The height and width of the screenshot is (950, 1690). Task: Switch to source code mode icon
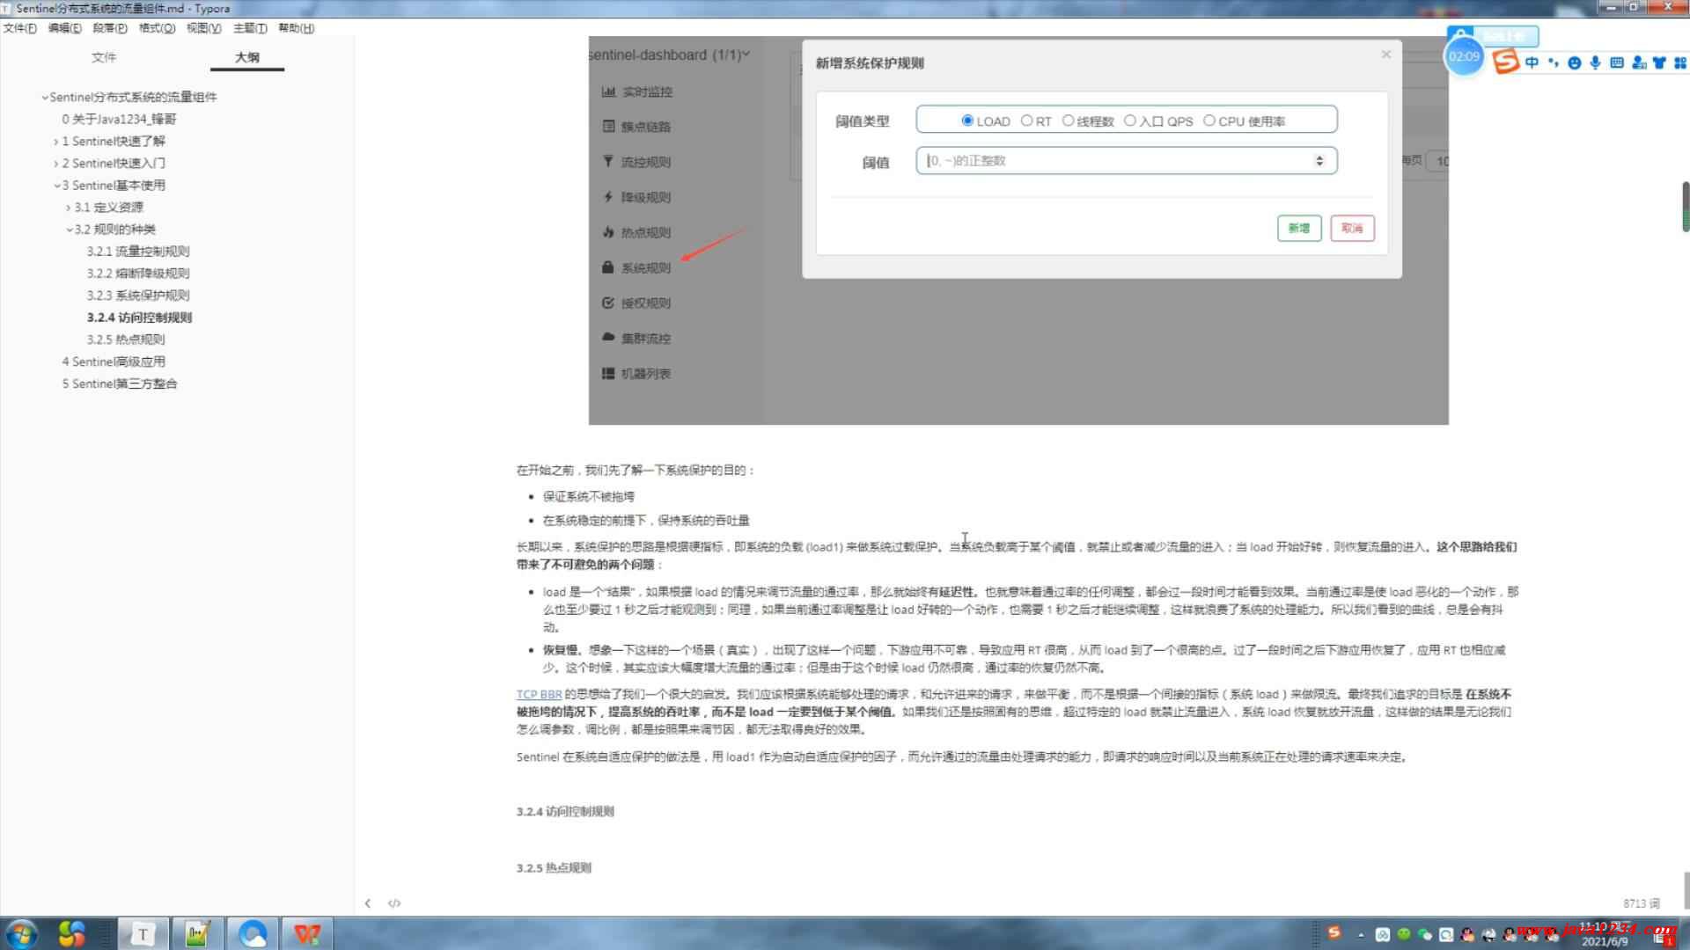[x=394, y=903]
